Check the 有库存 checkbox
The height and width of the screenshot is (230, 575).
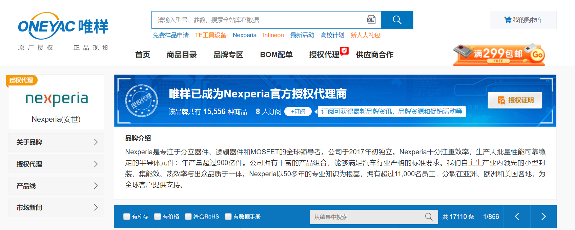click(x=127, y=216)
